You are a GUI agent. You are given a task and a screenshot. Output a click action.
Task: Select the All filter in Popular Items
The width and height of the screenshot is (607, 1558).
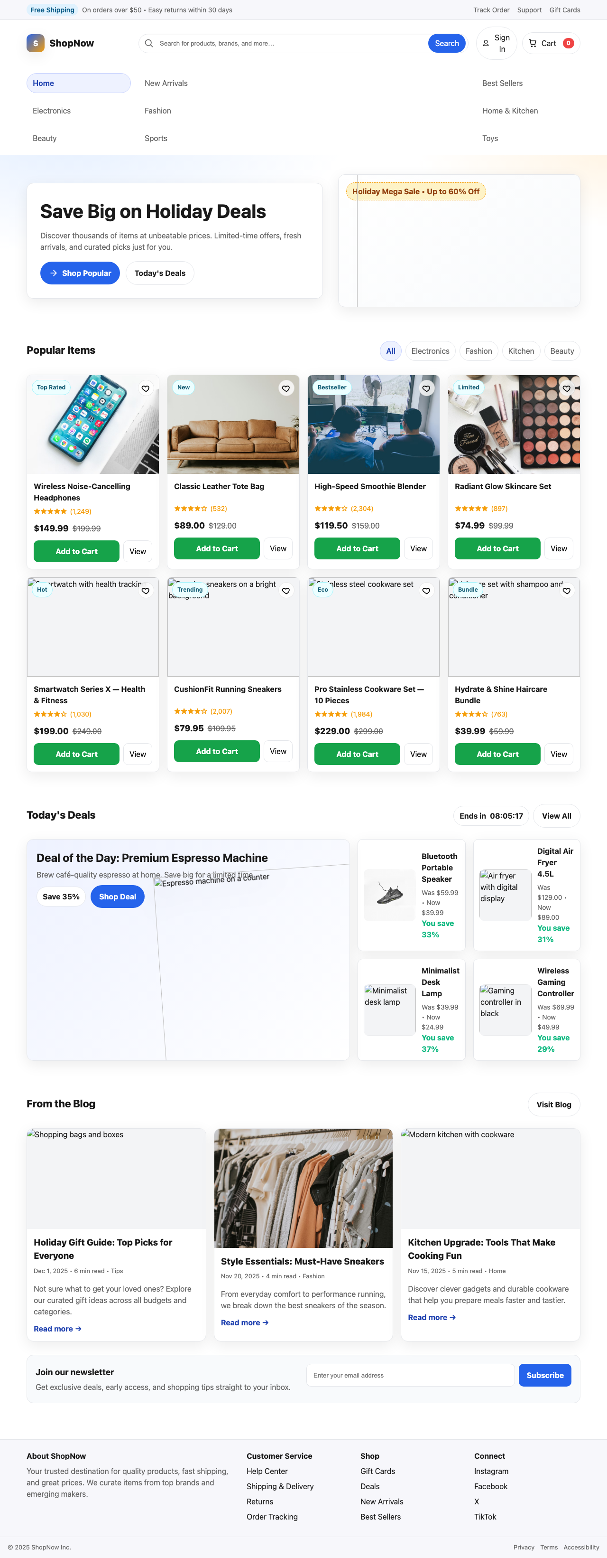(x=391, y=351)
